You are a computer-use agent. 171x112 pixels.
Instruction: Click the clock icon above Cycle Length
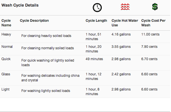97,7
